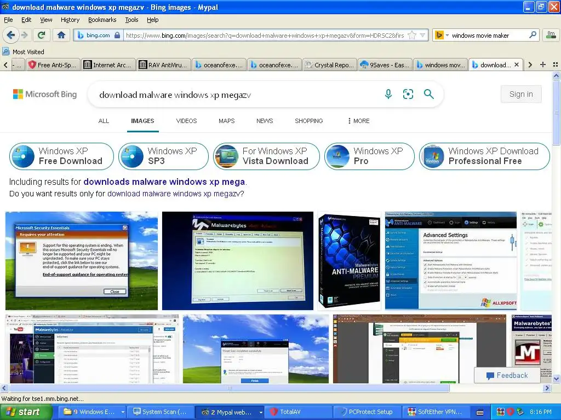The height and width of the screenshot is (420, 561).
Task: Bookmark this page with the star icon
Action: click(x=412, y=36)
